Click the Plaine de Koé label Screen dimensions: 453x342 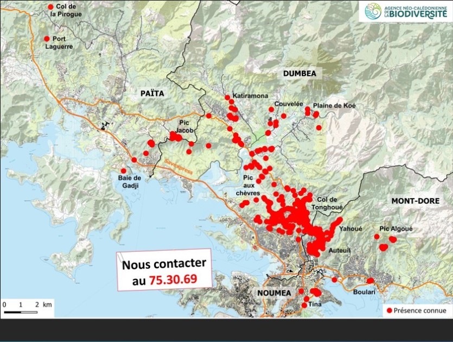[x=334, y=106]
